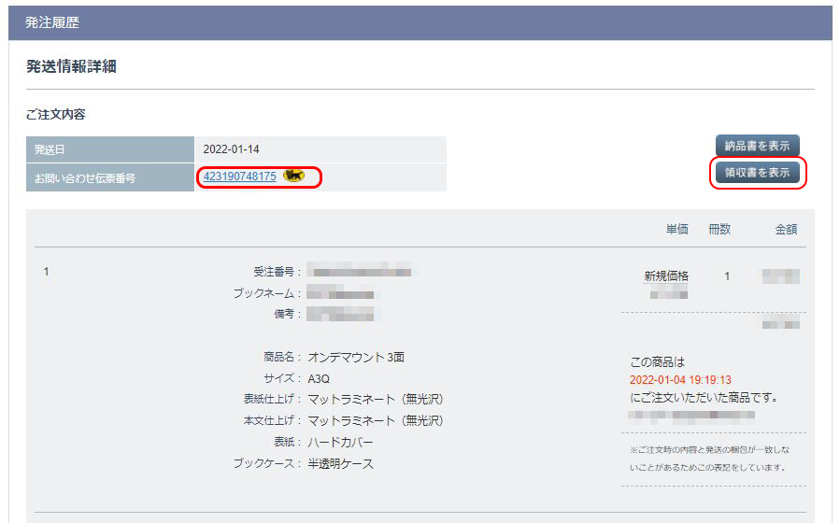
Task: Click the red order timestamp 2022-01-04 19:19:13
Action: point(680,380)
